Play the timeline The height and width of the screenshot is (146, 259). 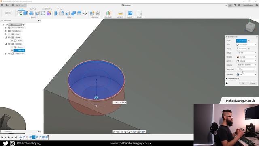9,137
